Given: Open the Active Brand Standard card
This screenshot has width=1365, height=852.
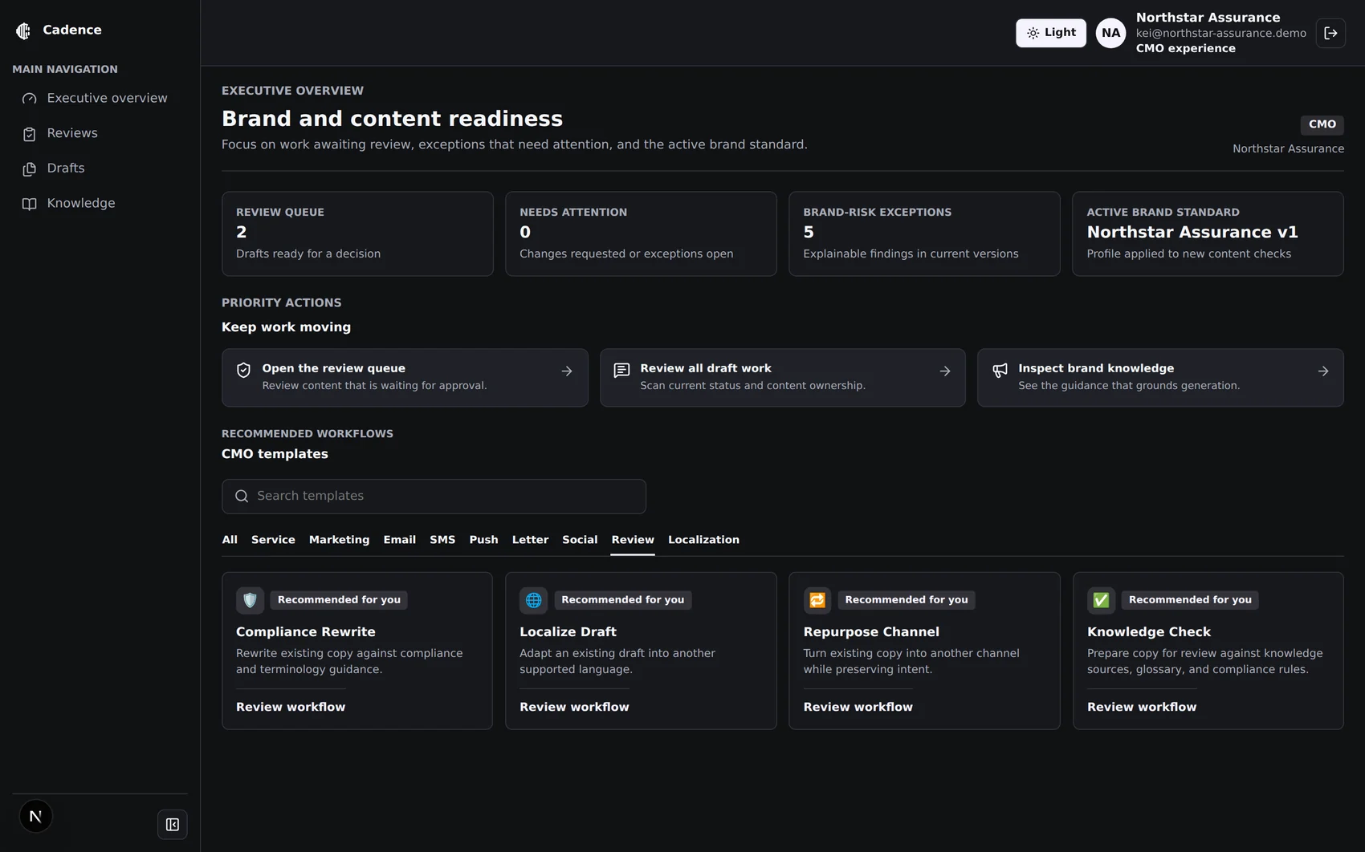Looking at the screenshot, I should [x=1208, y=233].
